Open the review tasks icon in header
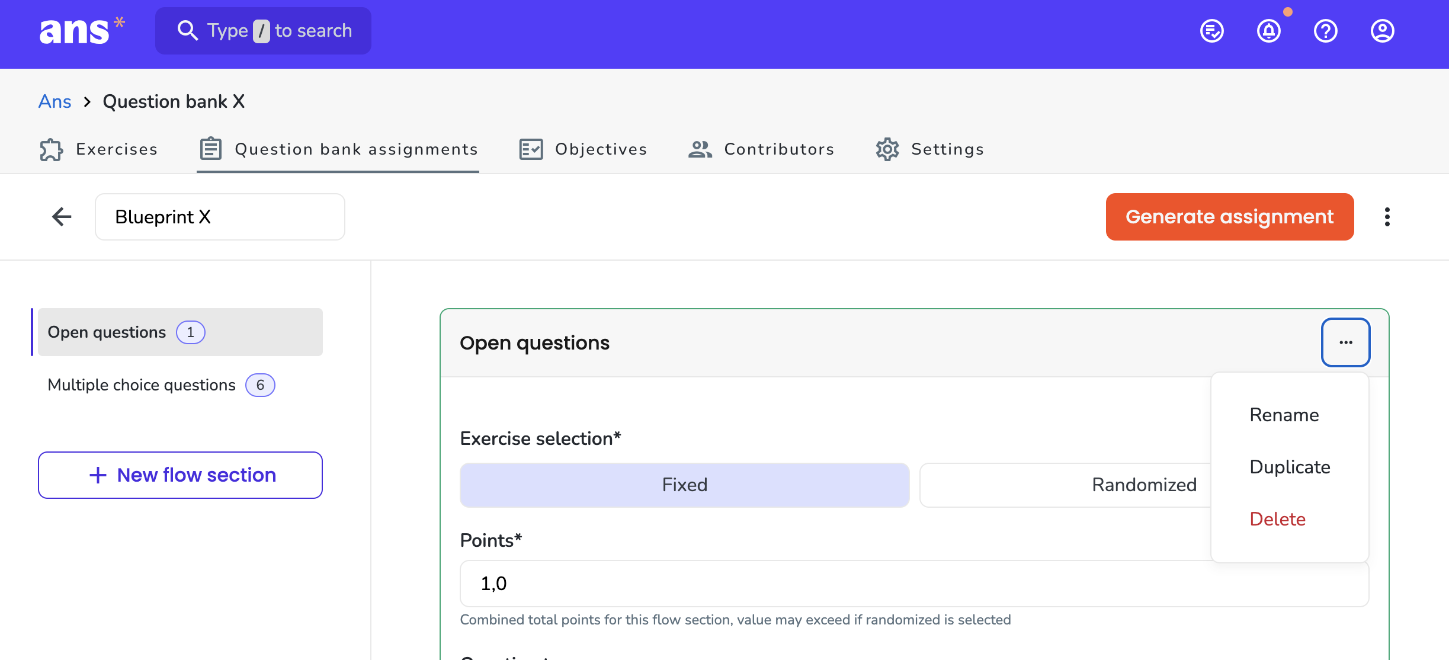1449x660 pixels. [1211, 31]
